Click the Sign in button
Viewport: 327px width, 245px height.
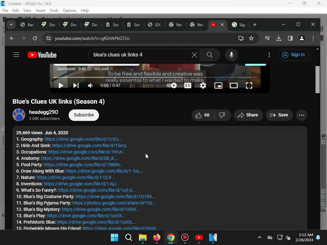294,55
